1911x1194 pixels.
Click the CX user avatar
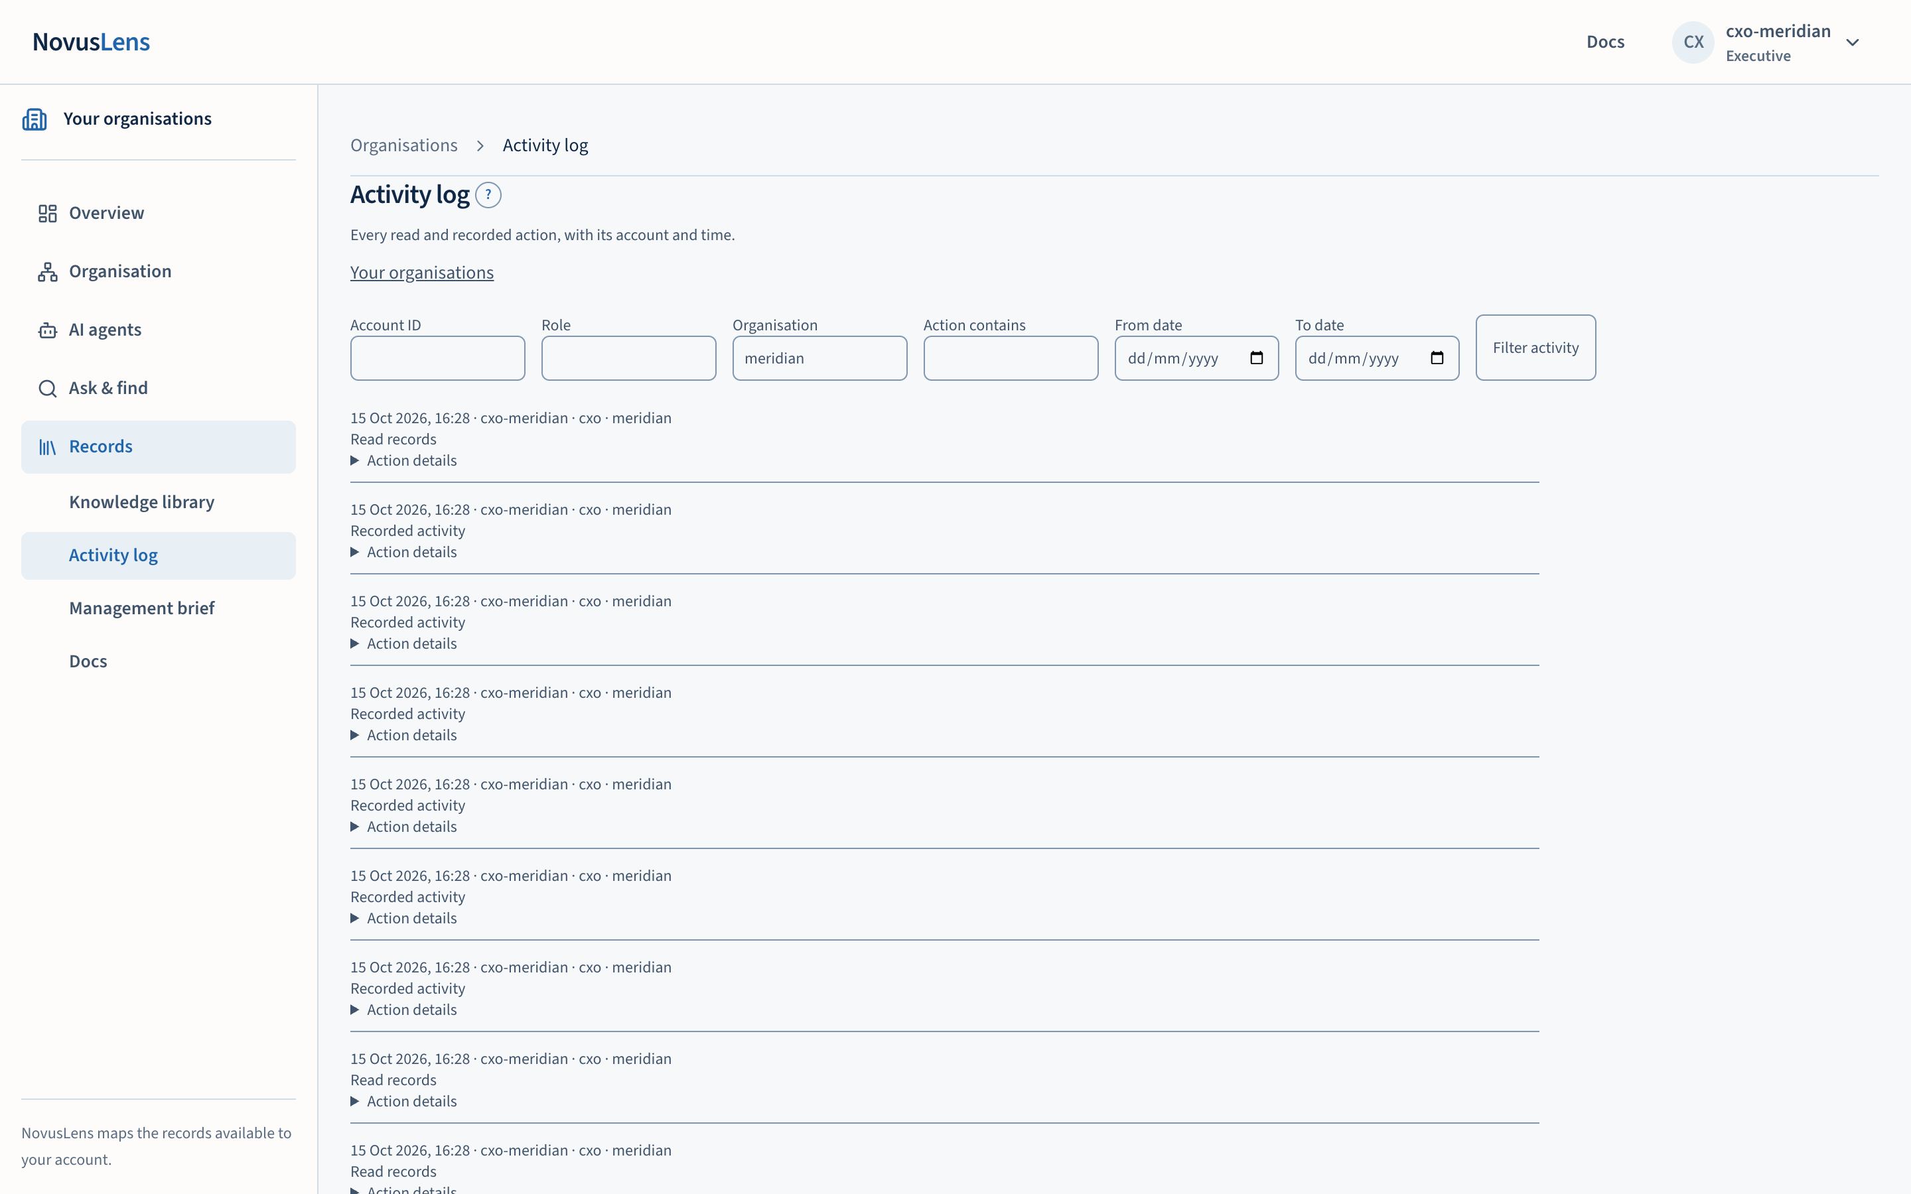pos(1693,42)
